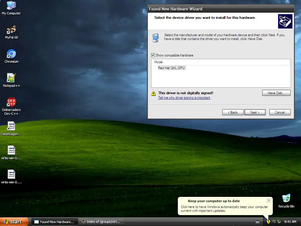Viewport: 301px width, 226px height.
Task: Launch the MyPal 68 browser shortcut
Action: click(11, 32)
